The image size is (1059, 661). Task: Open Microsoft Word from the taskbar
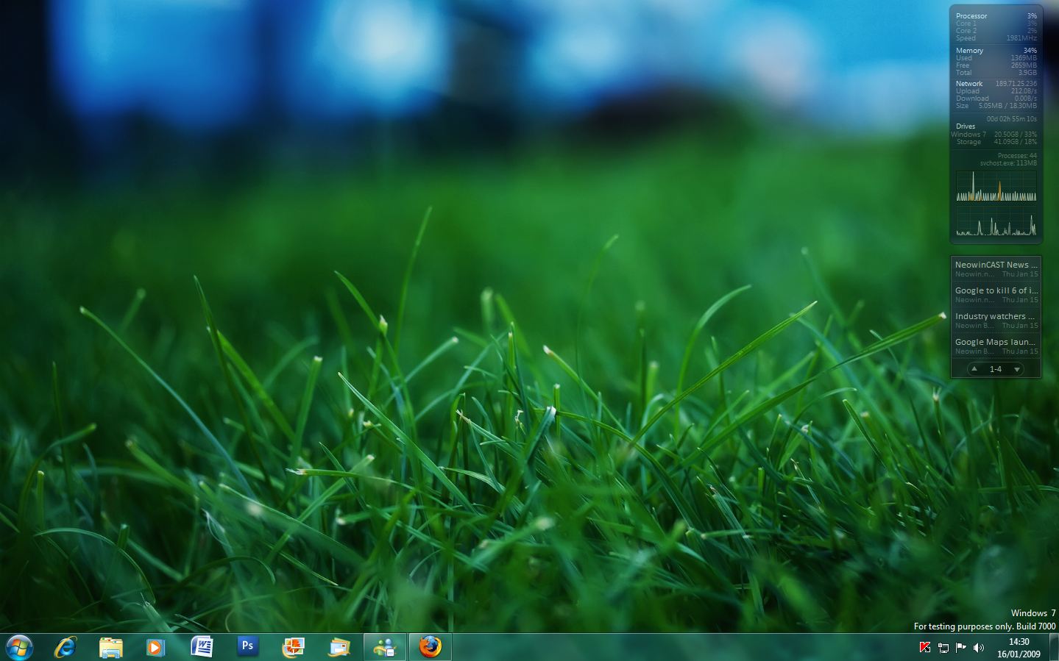click(202, 647)
